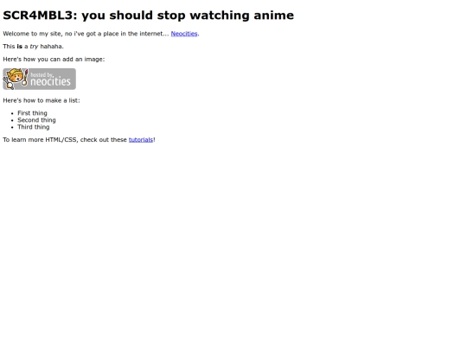
Task: Click the "hosted by" text in the badge
Action: (42, 75)
